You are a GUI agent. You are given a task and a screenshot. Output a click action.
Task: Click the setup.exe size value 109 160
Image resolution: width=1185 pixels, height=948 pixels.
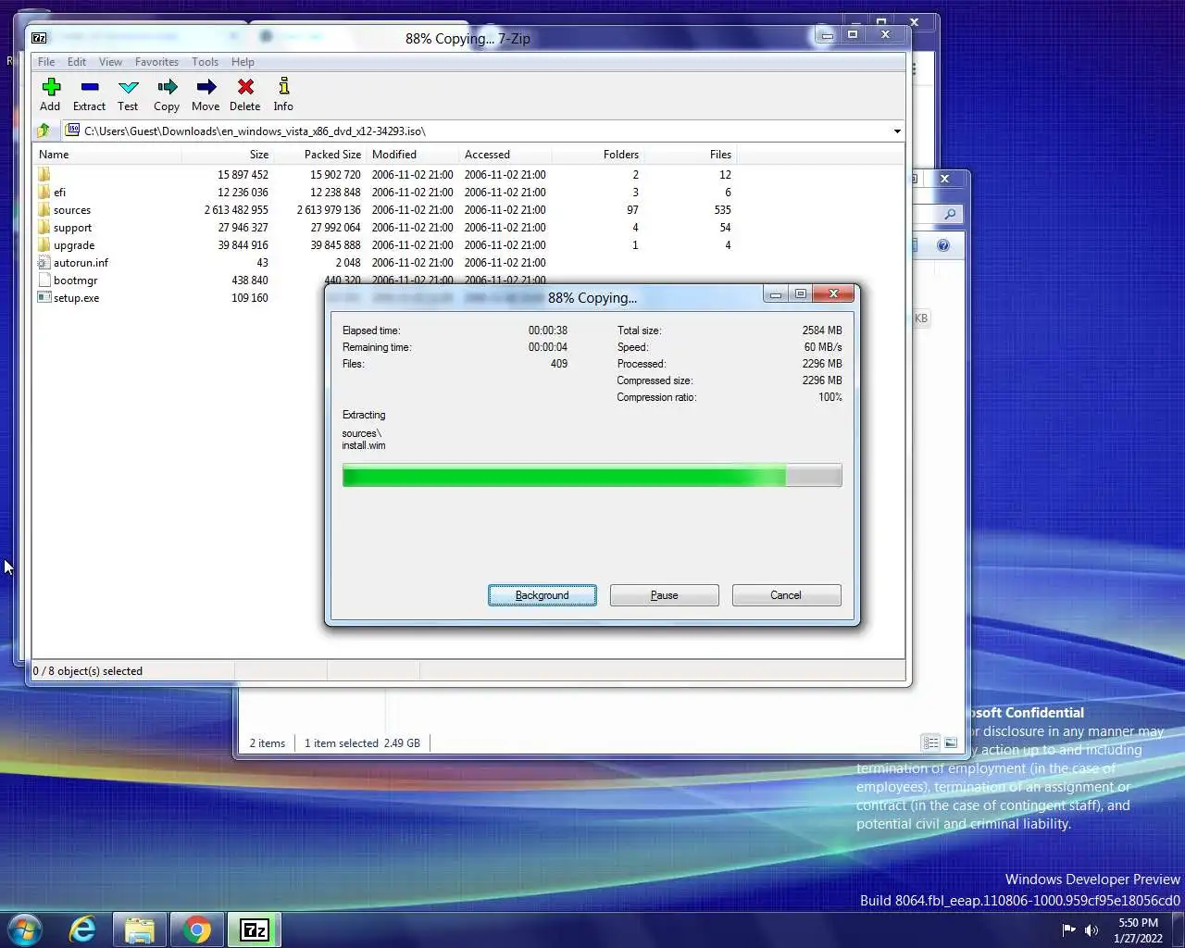pyautogui.click(x=250, y=298)
